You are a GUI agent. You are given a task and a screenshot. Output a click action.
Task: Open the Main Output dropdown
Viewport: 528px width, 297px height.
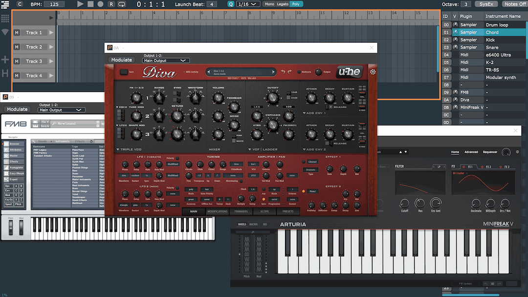pos(165,60)
